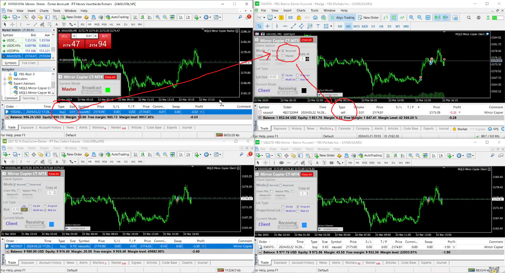Open the Navigator panel icon in Monex-Demo toolbar

(x=40, y=17)
